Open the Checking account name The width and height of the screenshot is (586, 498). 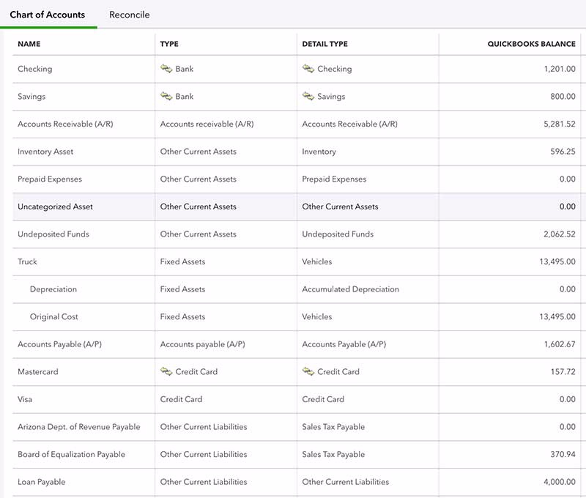(34, 69)
